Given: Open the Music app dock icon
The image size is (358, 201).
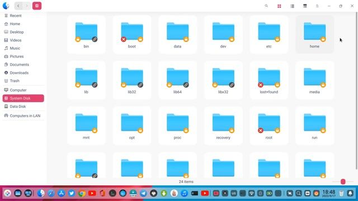Looking at the screenshot, I should coord(184,193).
